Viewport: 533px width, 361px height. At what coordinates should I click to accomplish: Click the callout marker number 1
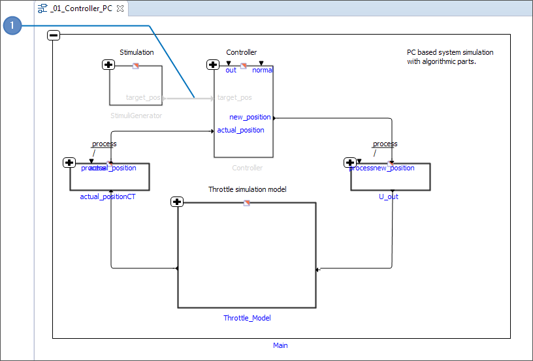(x=12, y=26)
